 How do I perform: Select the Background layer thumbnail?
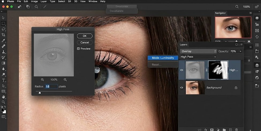click(x=195, y=88)
